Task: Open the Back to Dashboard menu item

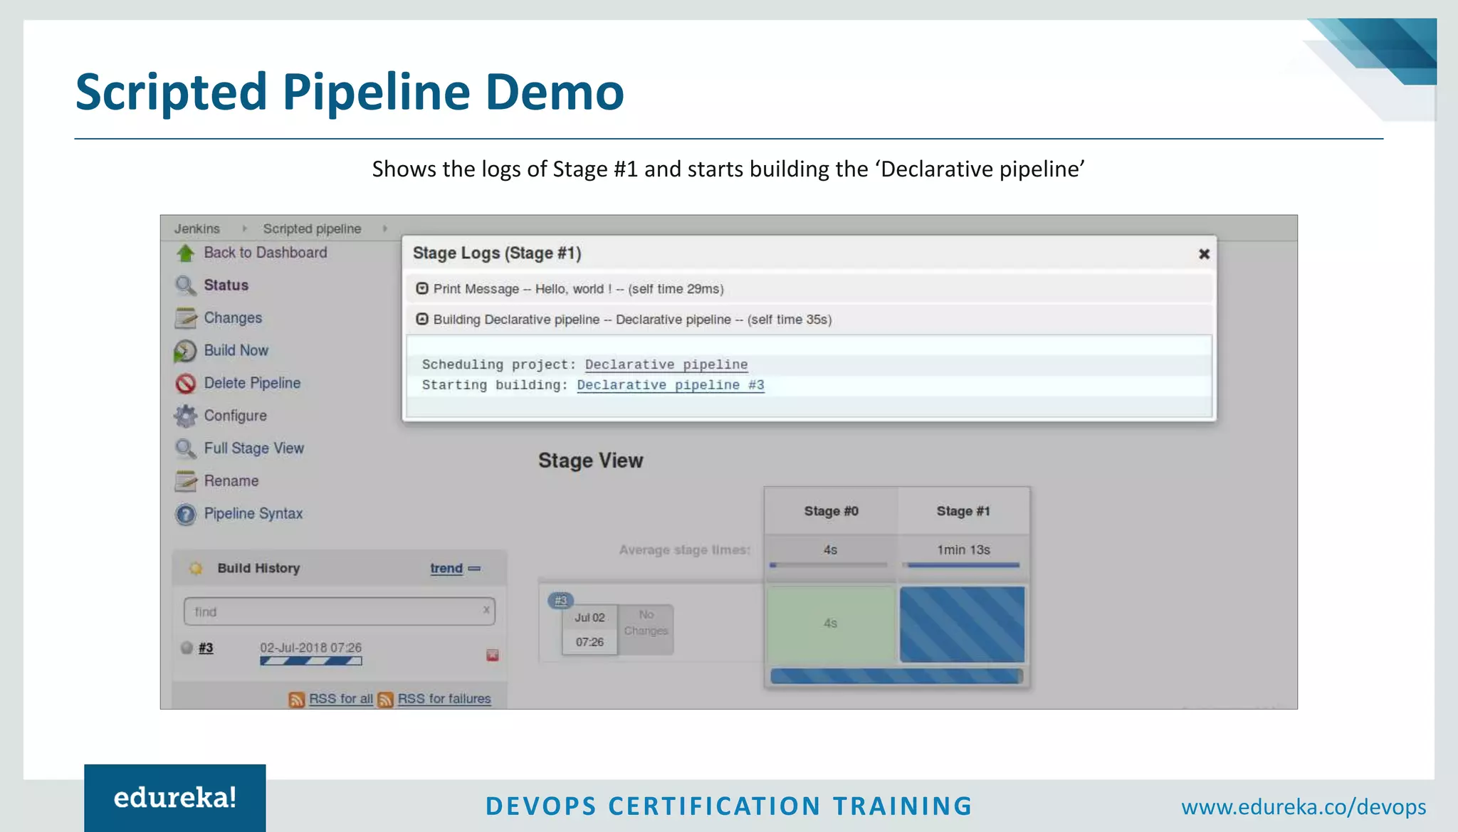Action: (266, 253)
